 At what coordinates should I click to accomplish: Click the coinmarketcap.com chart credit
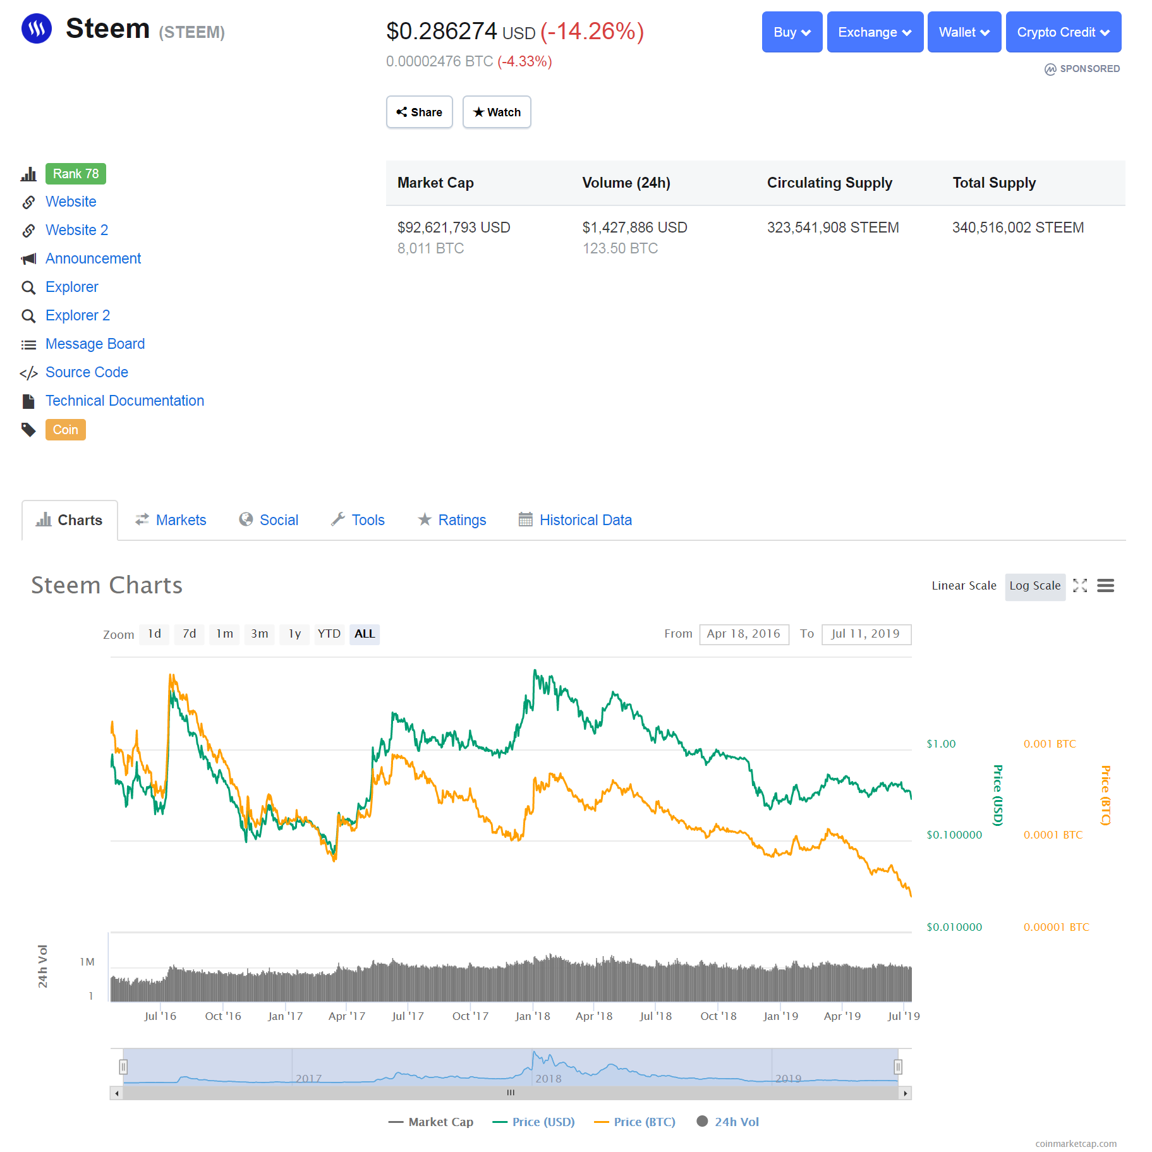pos(1076,1144)
